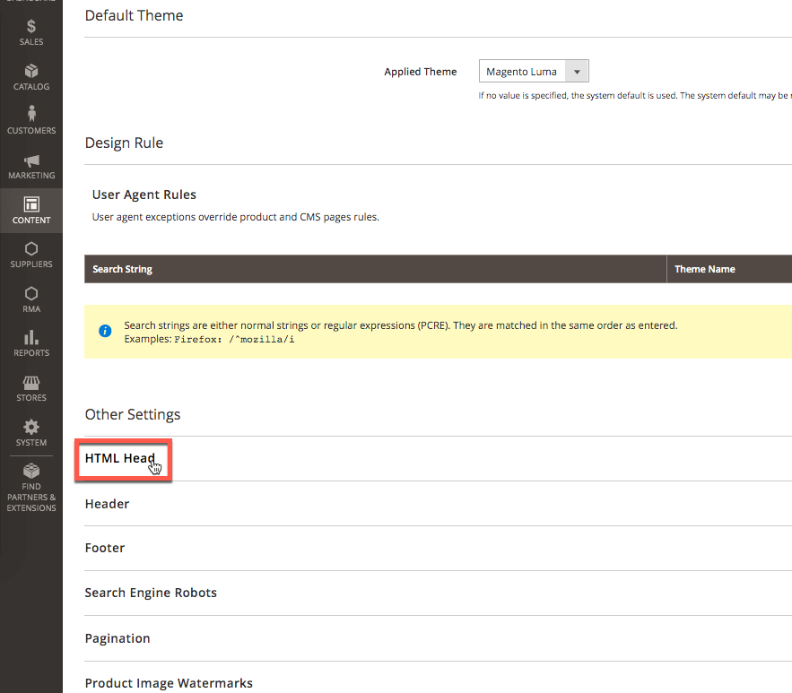Click the Theme Name column header

click(705, 269)
